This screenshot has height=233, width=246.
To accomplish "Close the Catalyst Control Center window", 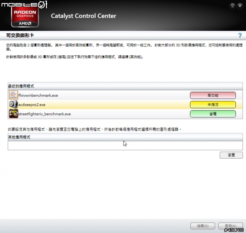I will [x=240, y=6].
